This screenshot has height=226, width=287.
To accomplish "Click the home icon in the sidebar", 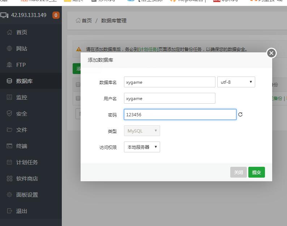I will tap(9, 32).
